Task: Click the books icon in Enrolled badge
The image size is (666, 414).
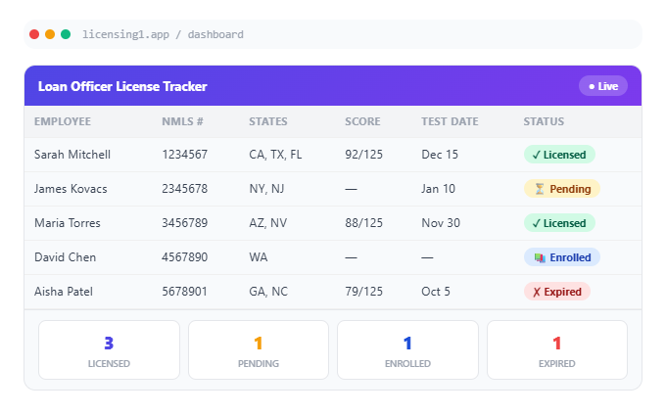Action: click(x=540, y=257)
